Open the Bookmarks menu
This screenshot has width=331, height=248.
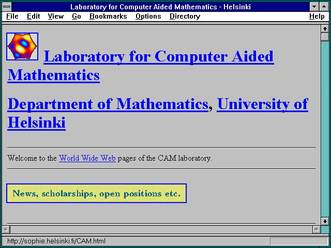point(108,16)
